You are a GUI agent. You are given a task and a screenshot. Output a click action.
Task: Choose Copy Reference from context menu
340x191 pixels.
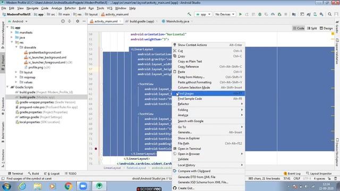[x=208, y=66]
